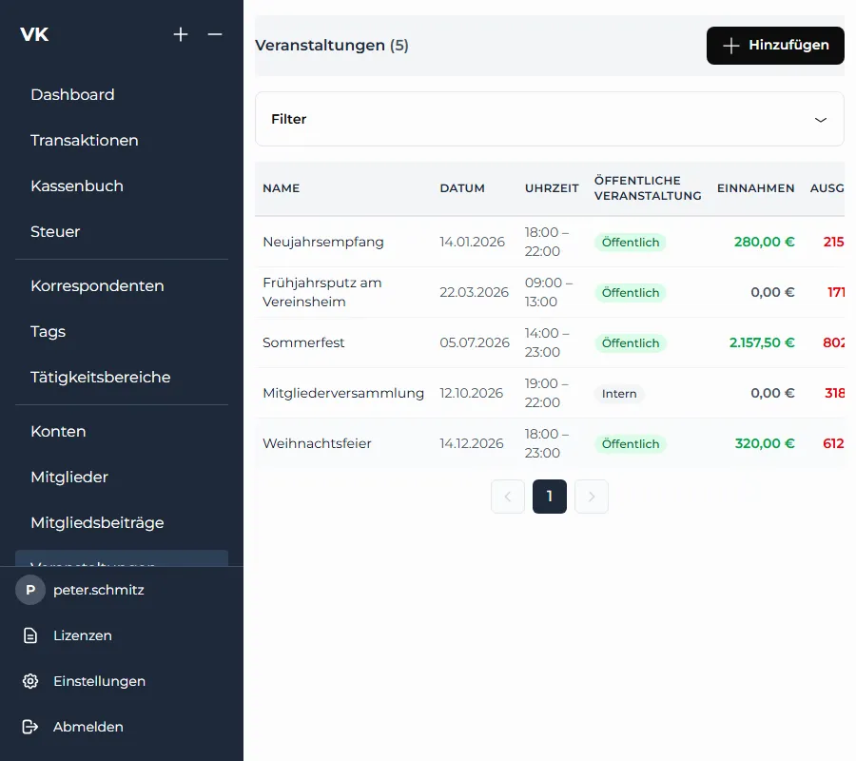
Task: Click the date 22.03.2026
Action: tap(474, 293)
